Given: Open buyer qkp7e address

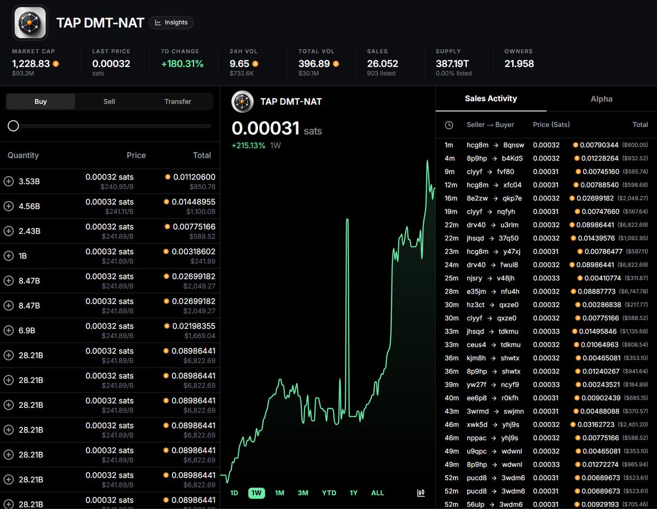Looking at the screenshot, I should [x=512, y=198].
